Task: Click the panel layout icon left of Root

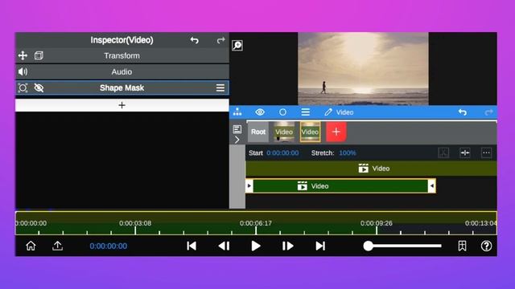Action: coord(237,129)
